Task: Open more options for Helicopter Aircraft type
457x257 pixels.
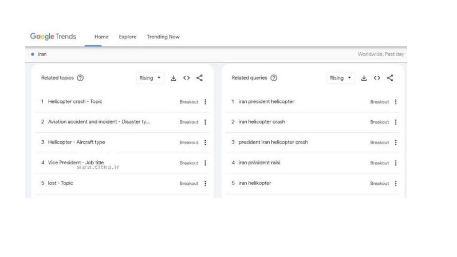Action: [x=205, y=142]
